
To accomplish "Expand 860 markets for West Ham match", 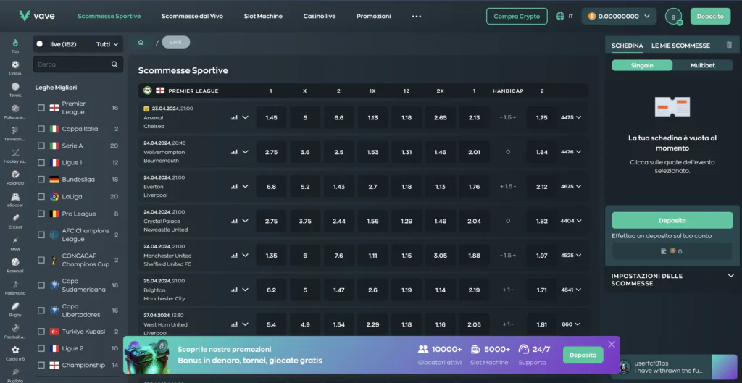I will click(x=571, y=324).
